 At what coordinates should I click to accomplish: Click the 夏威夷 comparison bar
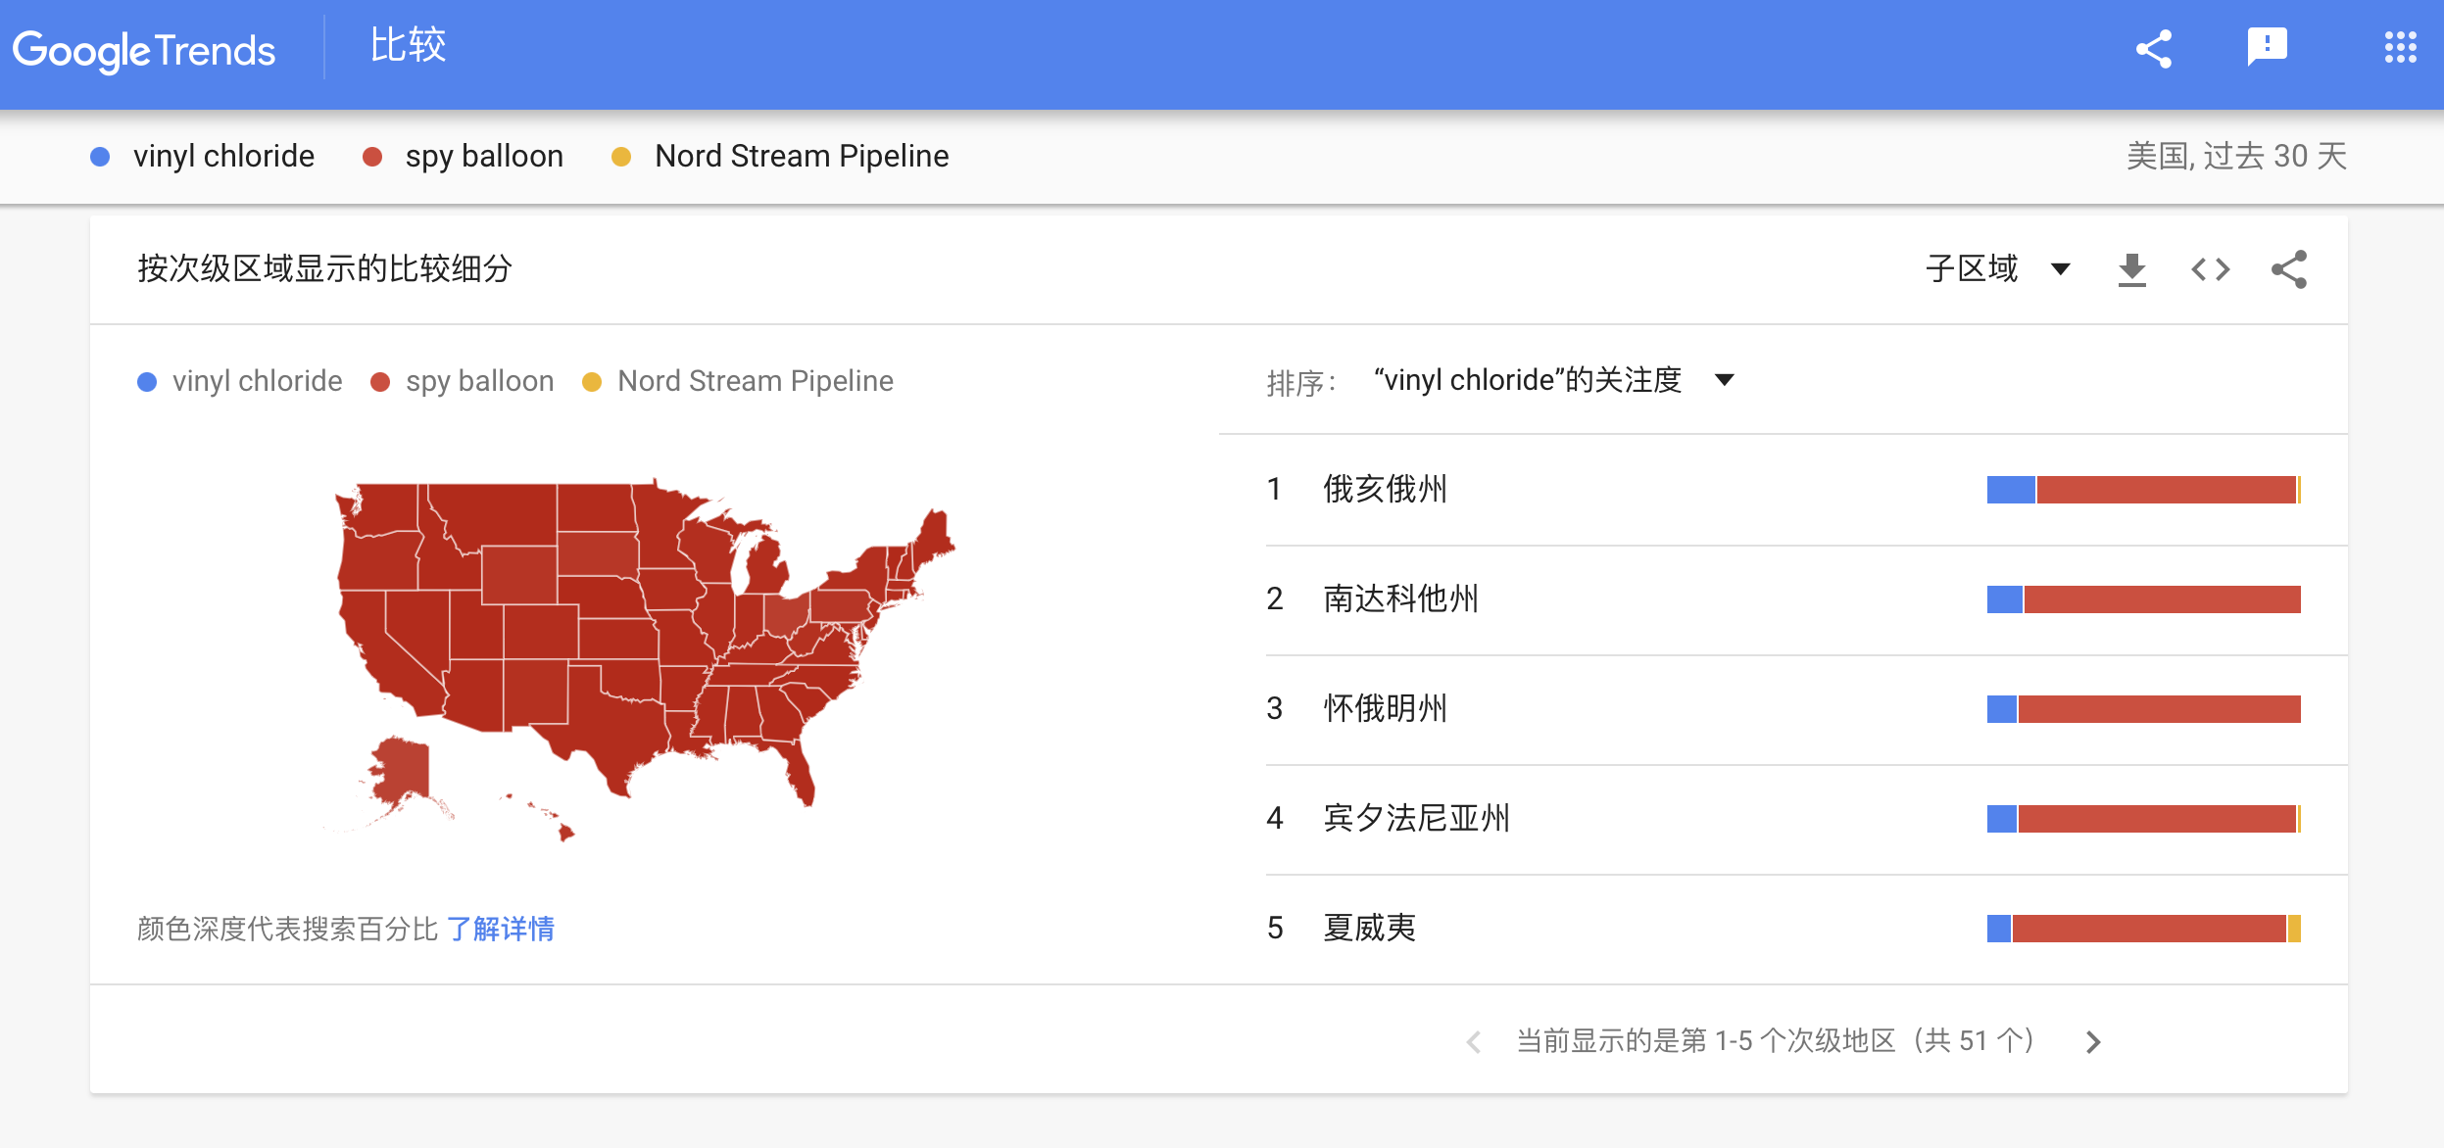click(x=2143, y=928)
